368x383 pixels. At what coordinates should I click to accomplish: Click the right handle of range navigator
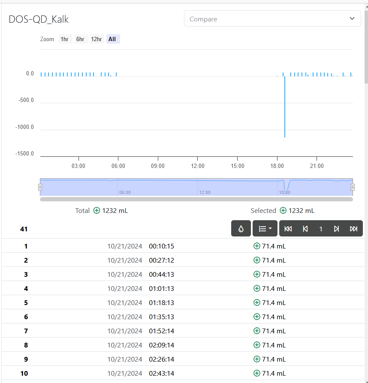coord(353,187)
